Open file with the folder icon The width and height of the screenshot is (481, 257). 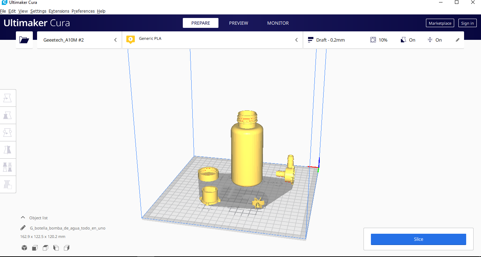pyautogui.click(x=24, y=40)
